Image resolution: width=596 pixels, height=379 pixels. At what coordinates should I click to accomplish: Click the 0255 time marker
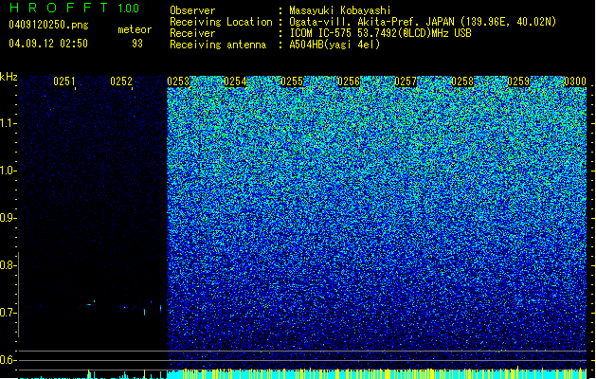click(292, 81)
